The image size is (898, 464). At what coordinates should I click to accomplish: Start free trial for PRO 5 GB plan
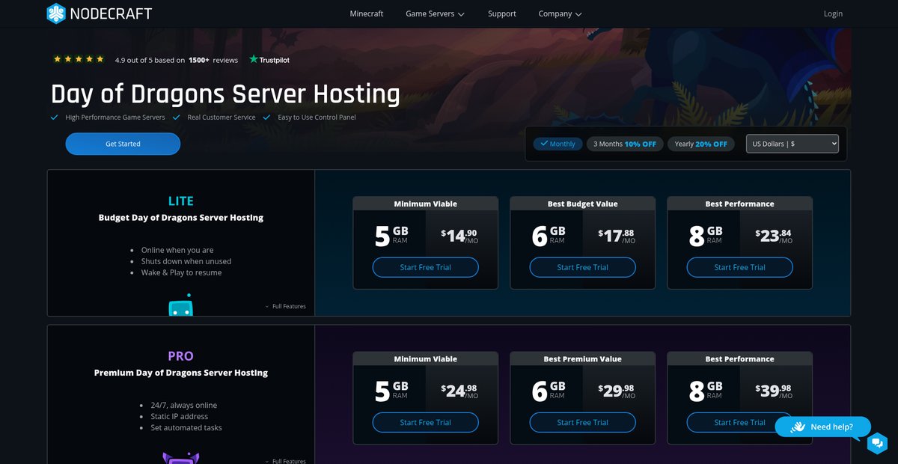pyautogui.click(x=425, y=422)
